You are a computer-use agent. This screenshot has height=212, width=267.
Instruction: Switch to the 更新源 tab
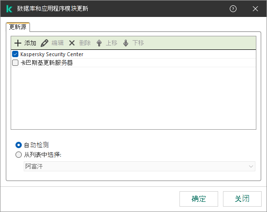(x=18, y=27)
